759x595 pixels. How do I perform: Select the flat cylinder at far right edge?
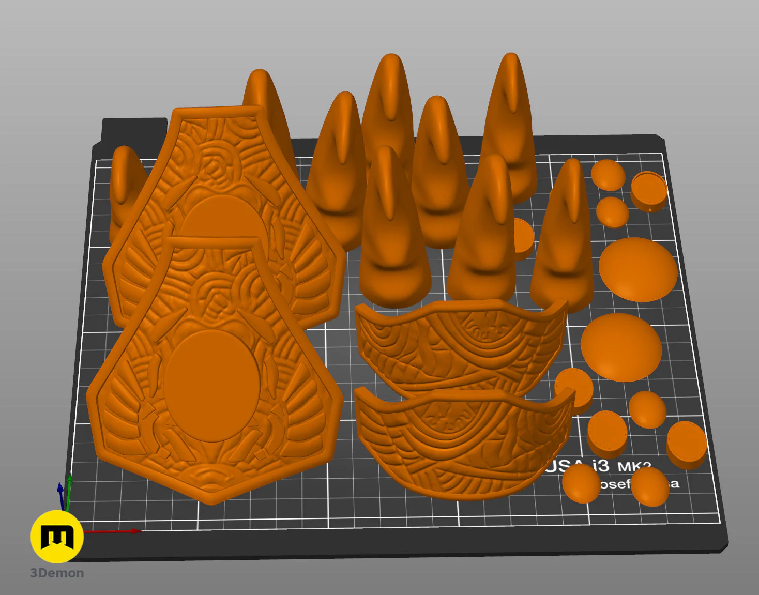(687, 445)
